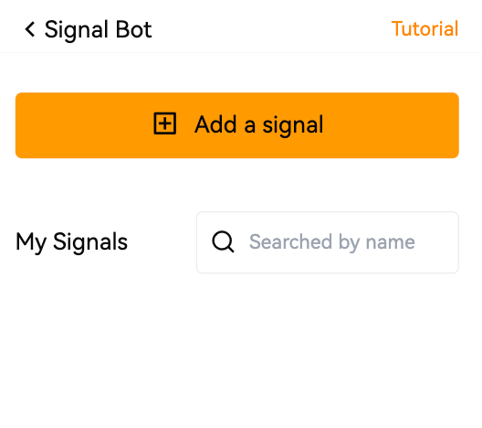Viewport: 482px width, 428px height.
Task: Click the My Signals heading
Action: tap(71, 242)
